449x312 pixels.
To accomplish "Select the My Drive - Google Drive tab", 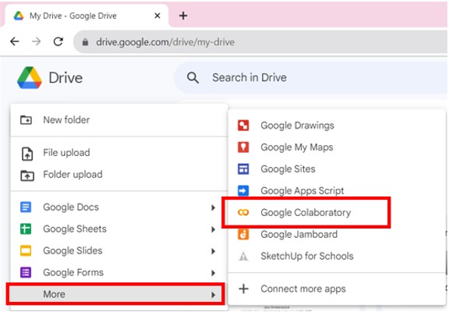I will [86, 16].
